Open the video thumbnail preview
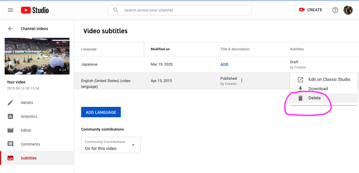Image resolution: width=359 pixels, height=173 pixels. click(37, 56)
